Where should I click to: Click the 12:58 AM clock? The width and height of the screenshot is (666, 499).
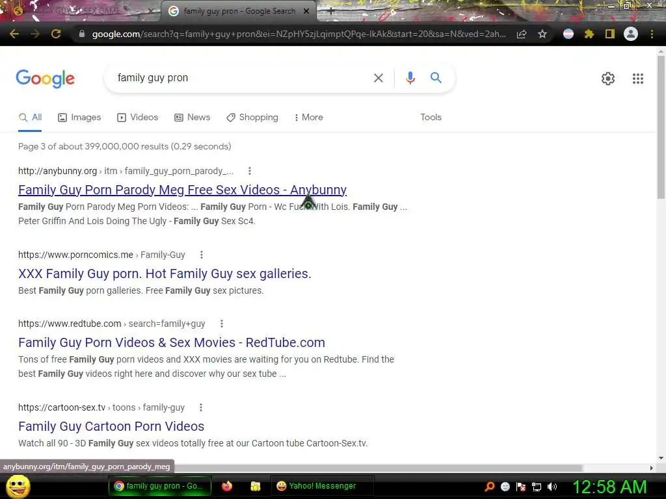point(609,487)
